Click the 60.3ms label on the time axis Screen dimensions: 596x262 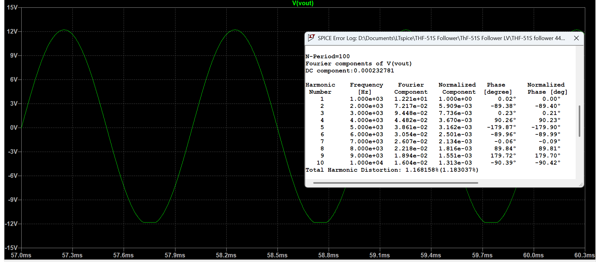click(585, 255)
